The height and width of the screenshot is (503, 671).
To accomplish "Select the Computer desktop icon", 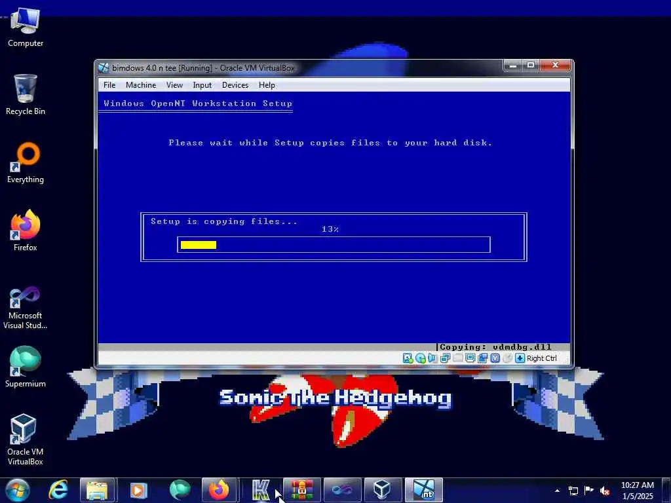I will [26, 28].
